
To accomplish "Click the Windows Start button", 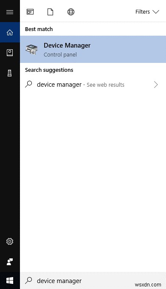I will (x=10, y=280).
